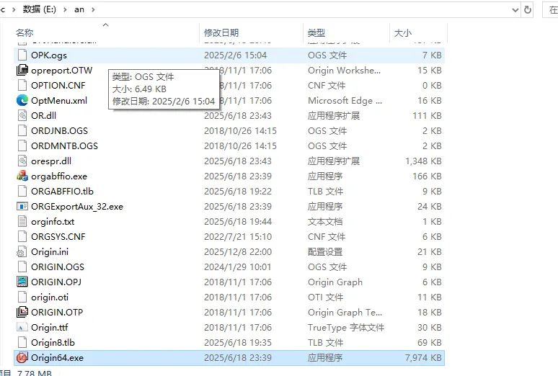Click the ORGSYS.CNF file icon
The width and height of the screenshot is (558, 376).
(x=22, y=236)
